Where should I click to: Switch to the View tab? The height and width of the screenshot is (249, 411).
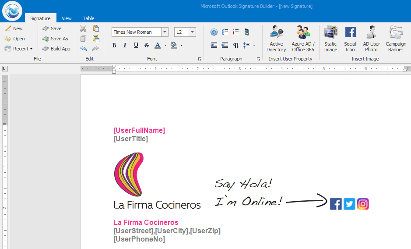[67, 18]
